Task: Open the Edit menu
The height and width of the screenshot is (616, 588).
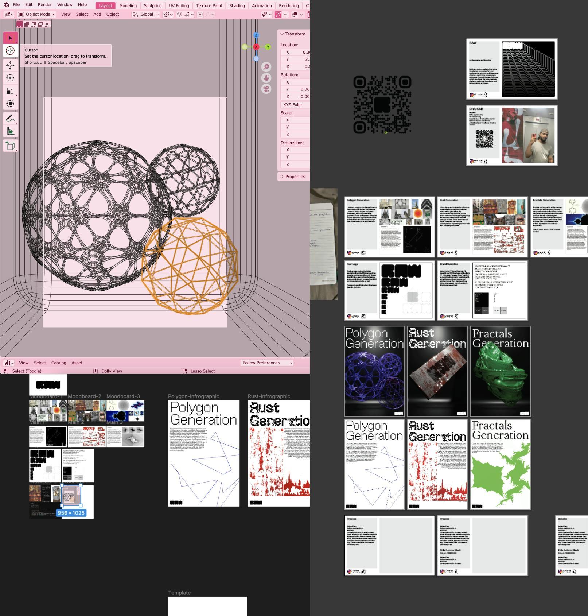Action: click(x=29, y=5)
